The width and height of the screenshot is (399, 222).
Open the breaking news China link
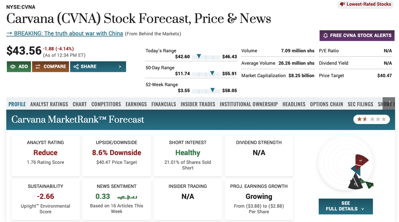(x=65, y=33)
